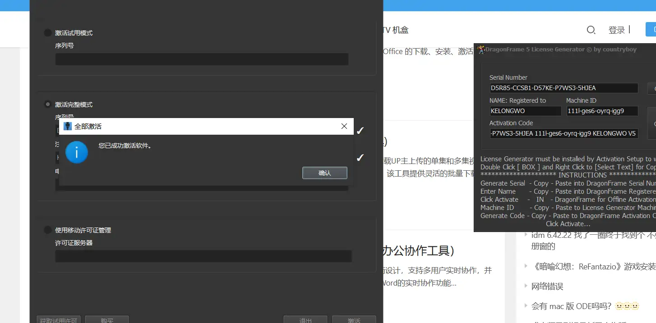Expand the 会有 mac 版 ODE吗 item arrow
Screen dimensions: 656x323
tap(526, 306)
